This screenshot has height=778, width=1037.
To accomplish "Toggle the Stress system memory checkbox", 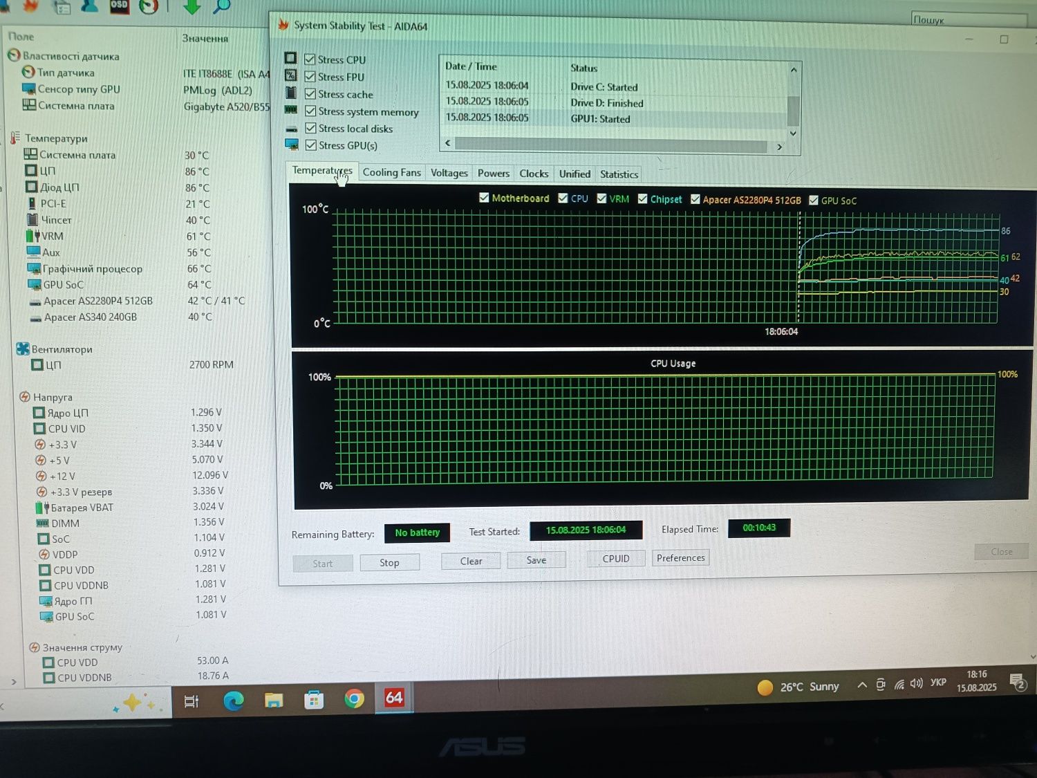I will [x=310, y=111].
